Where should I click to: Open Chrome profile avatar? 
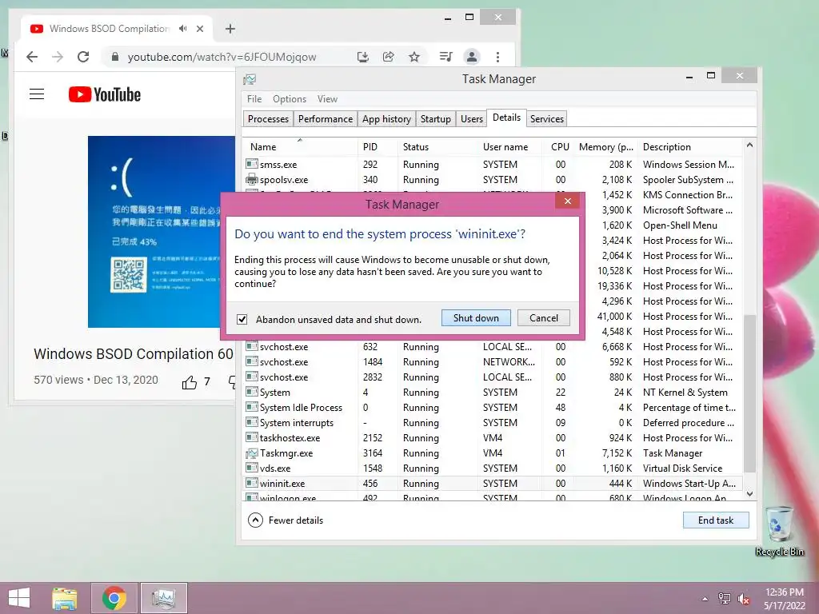(472, 57)
